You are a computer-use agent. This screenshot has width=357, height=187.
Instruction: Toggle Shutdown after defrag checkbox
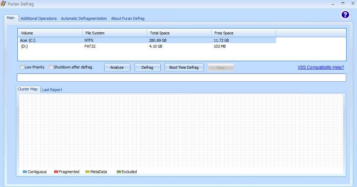pyautogui.click(x=51, y=67)
